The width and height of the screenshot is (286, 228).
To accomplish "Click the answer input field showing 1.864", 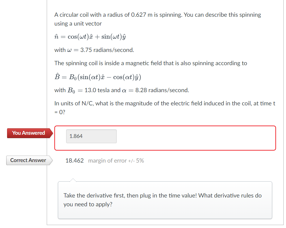I will tap(91, 136).
